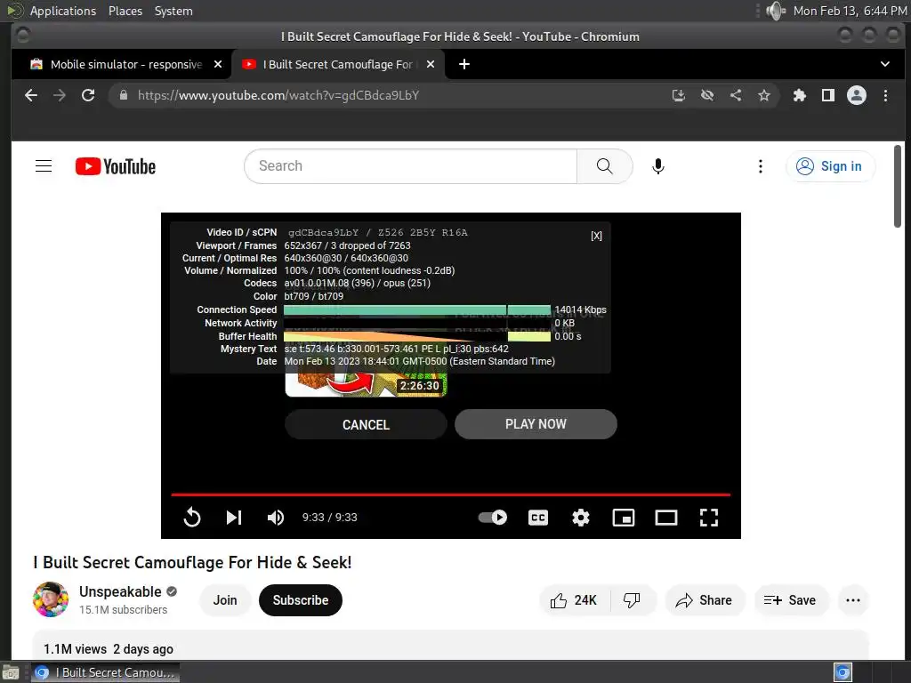Subscribe to Unspeakable
Viewport: 911px width, 683px height.
[x=301, y=600]
